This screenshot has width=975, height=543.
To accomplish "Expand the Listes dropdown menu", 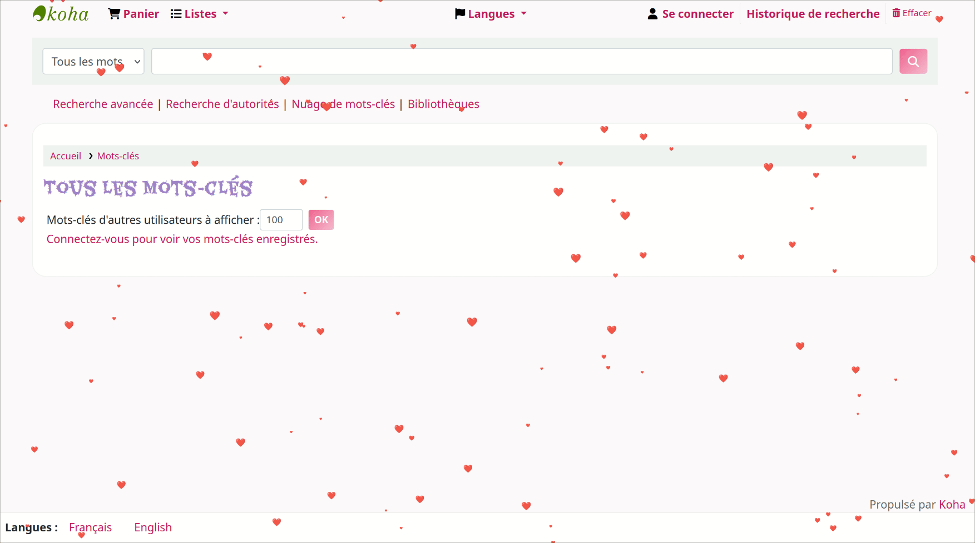I will [199, 14].
